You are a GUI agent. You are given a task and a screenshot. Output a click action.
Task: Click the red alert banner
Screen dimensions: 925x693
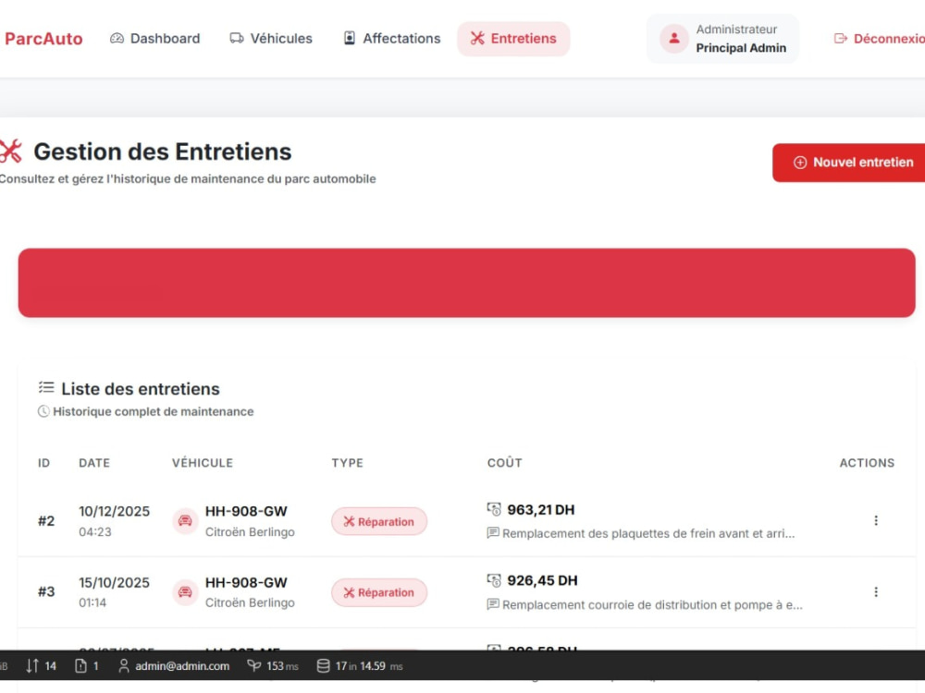pyautogui.click(x=466, y=283)
